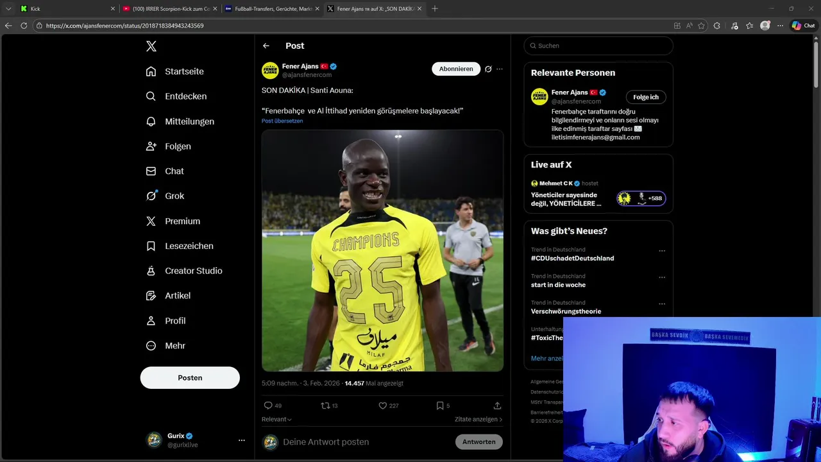Screen dimensions: 821x462
Task: Click the Creator Studio icon
Action: tap(151, 271)
